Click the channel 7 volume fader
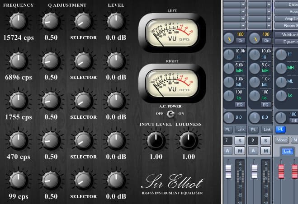298x204 pixels. 228,171
